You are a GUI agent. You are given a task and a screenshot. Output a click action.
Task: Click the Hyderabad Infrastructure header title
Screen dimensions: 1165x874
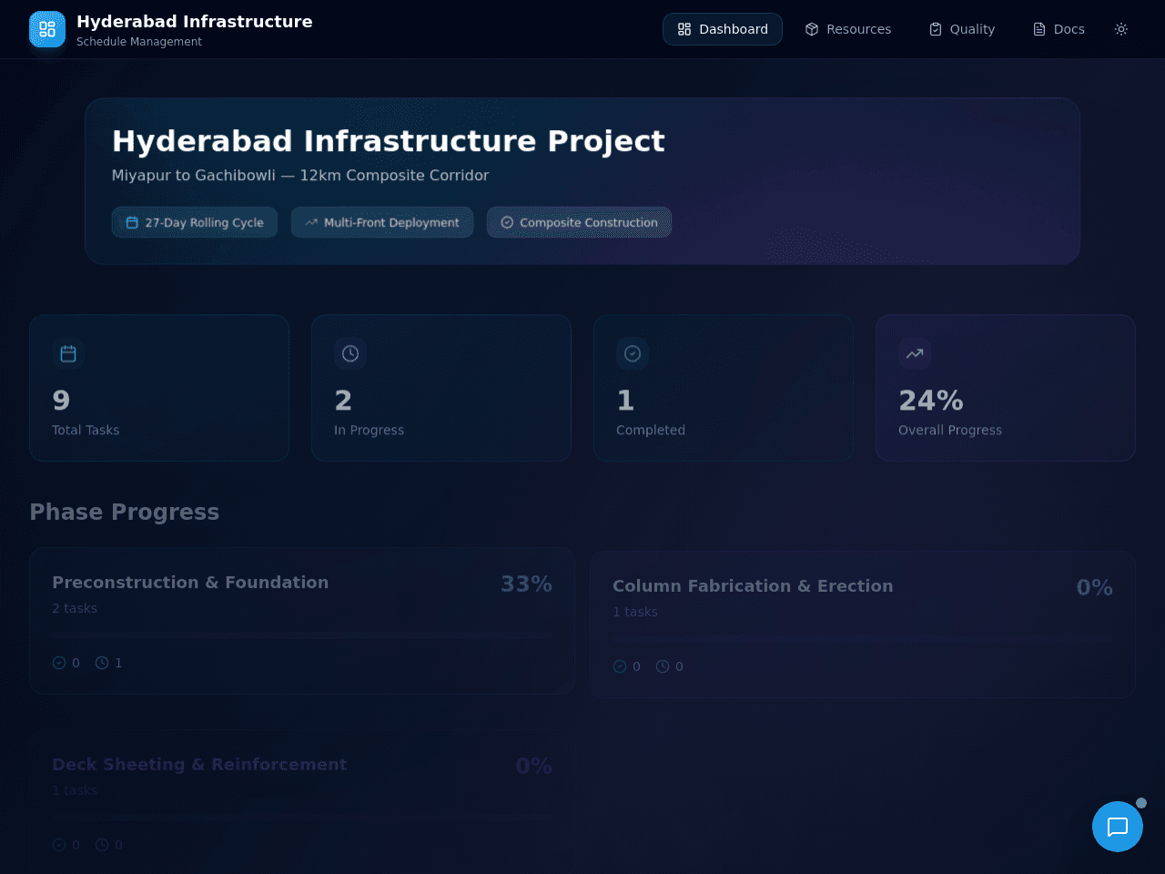point(195,22)
